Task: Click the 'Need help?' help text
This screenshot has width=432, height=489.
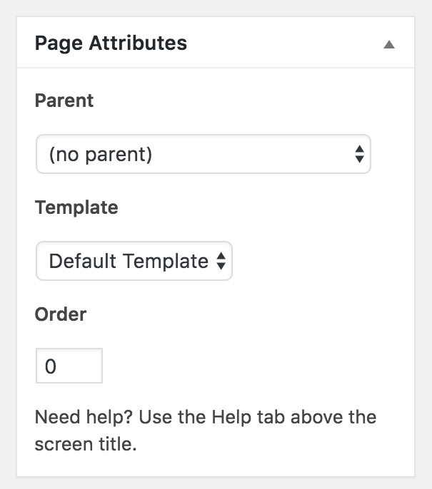Action: 84,417
